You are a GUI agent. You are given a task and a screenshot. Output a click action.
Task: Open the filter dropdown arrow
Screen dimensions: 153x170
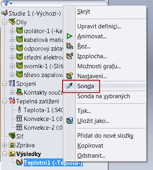(11, 4)
